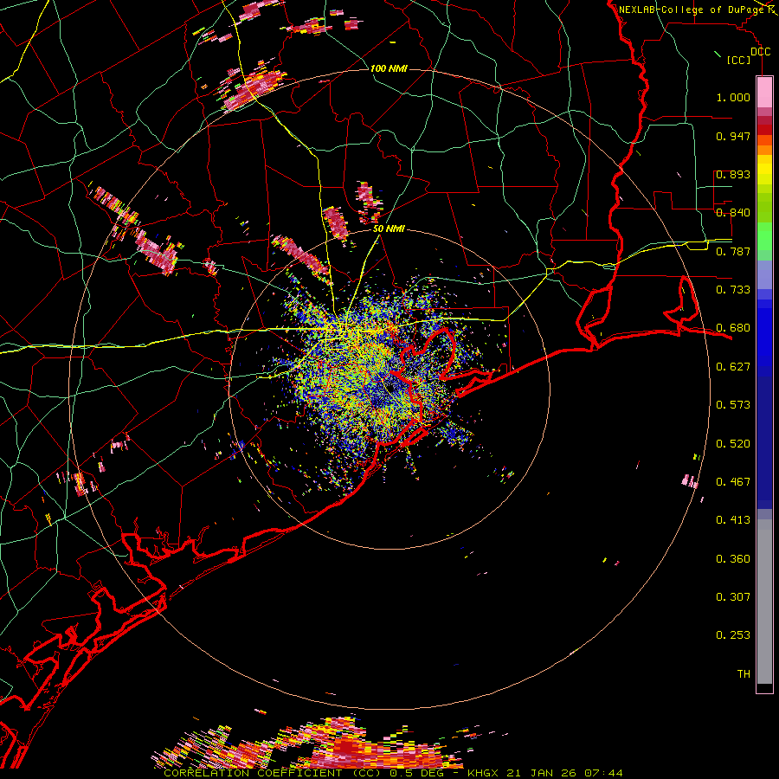Click the 100 NMI range ring label
Screen dimensions: 779x779
pyautogui.click(x=389, y=68)
